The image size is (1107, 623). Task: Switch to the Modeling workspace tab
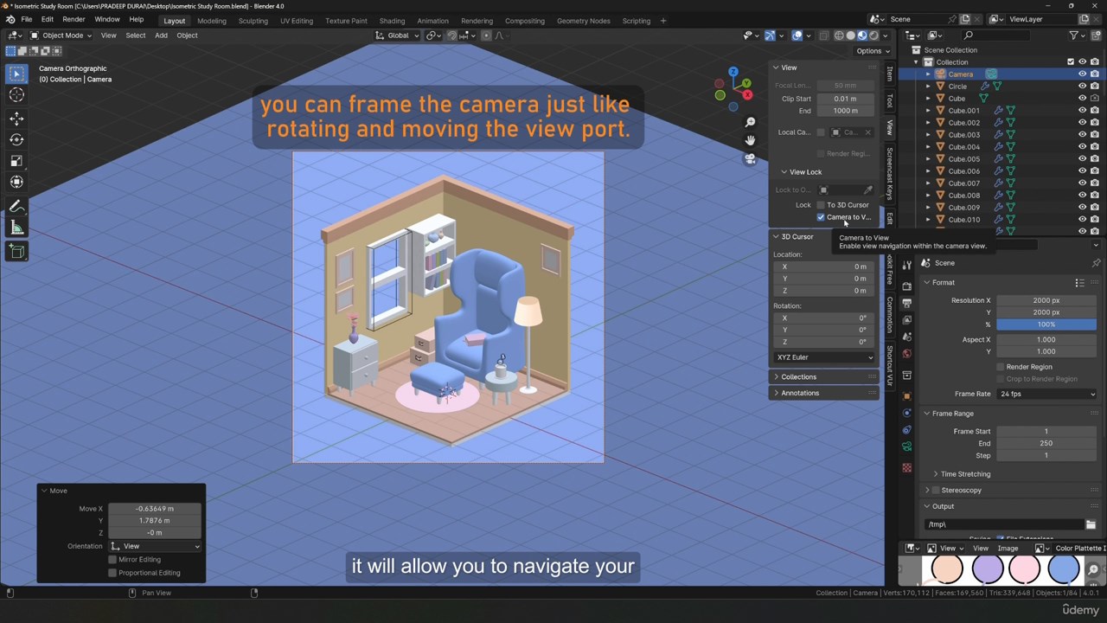click(212, 21)
